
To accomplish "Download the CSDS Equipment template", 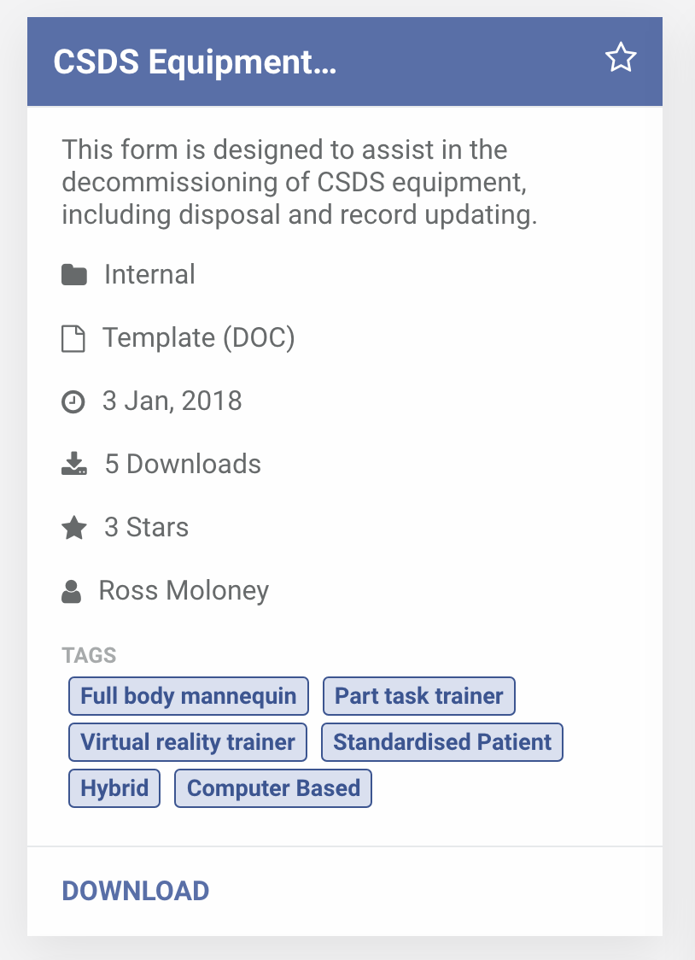I will point(136,891).
